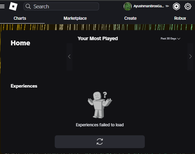Click the Experiences failed to load message
The height and width of the screenshot is (154, 195).
[100, 125]
